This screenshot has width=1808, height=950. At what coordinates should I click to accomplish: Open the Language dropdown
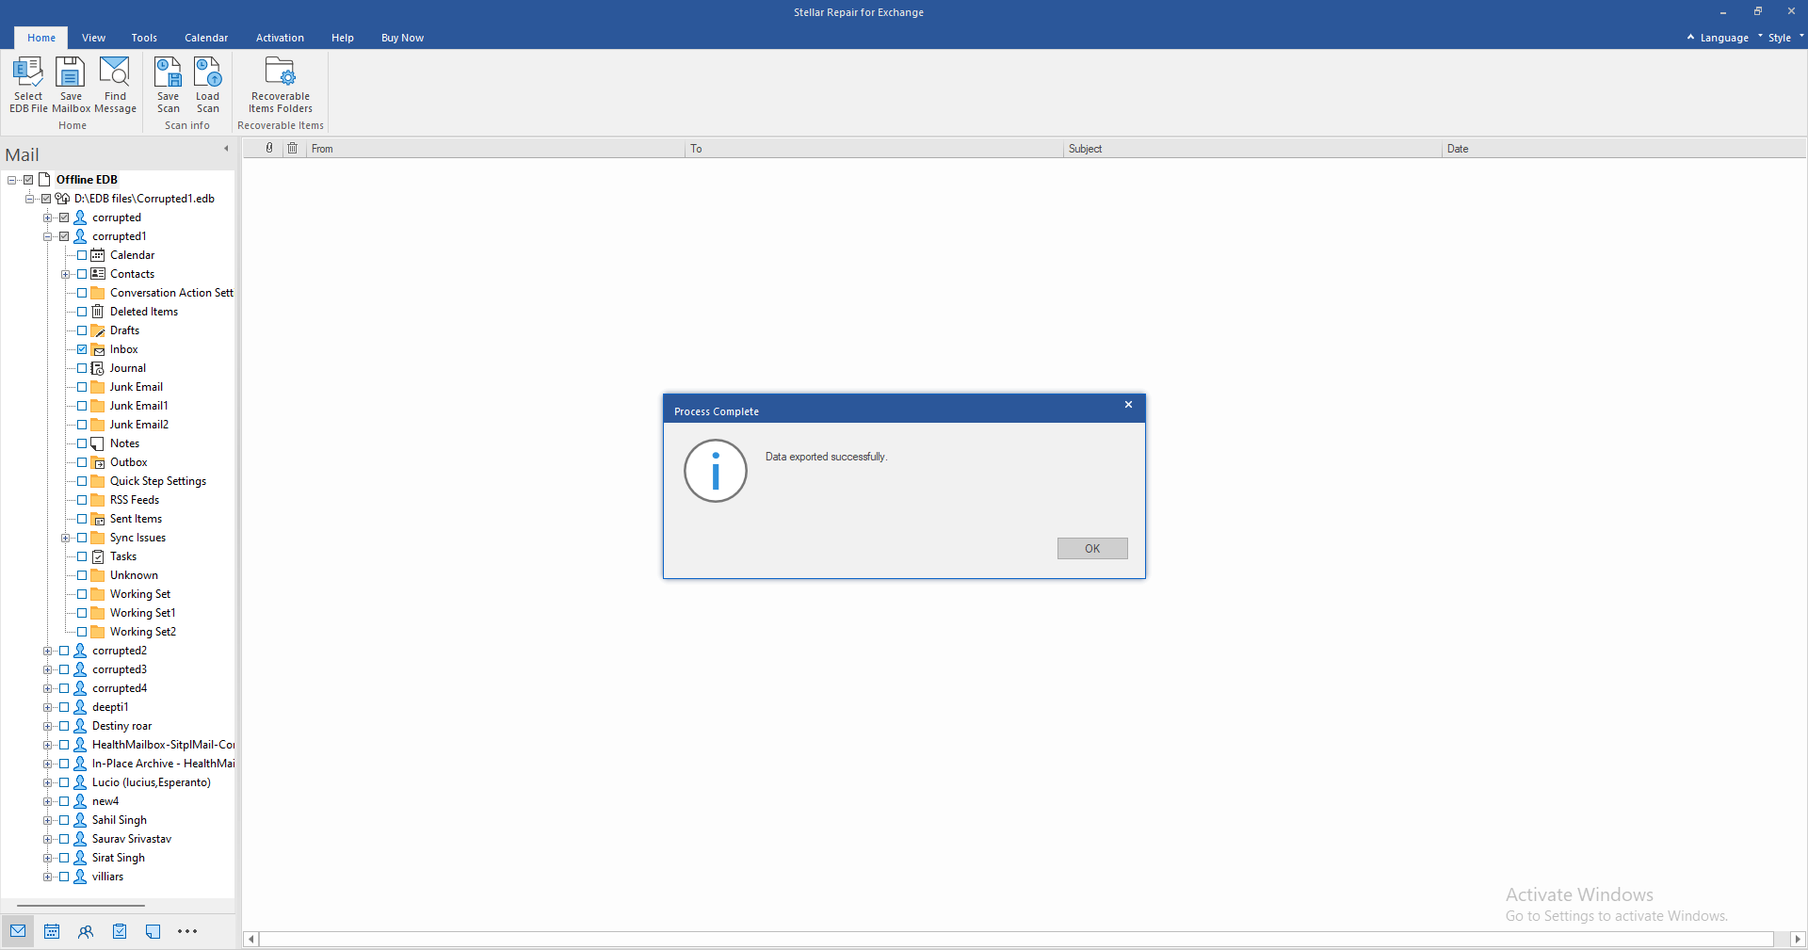pyautogui.click(x=1723, y=38)
